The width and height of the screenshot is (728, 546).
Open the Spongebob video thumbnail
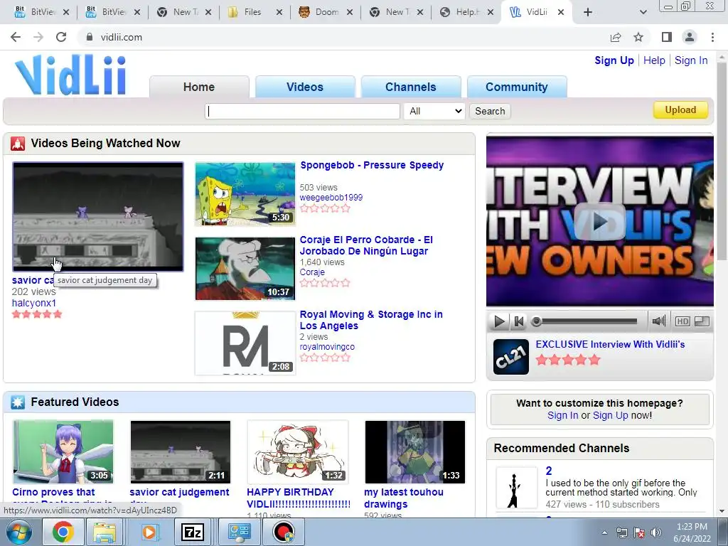245,193
